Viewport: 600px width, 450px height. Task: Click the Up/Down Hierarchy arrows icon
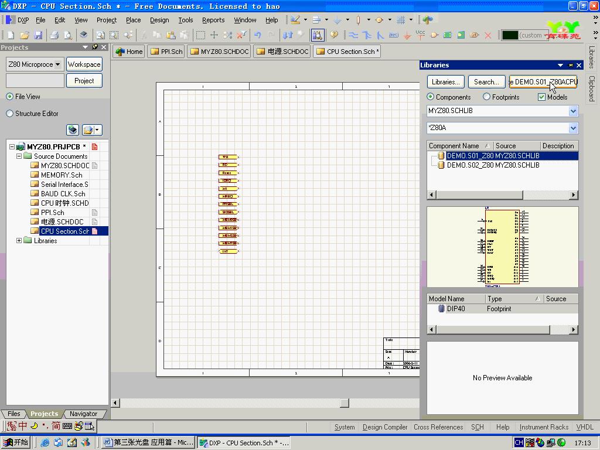pyautogui.click(x=287, y=35)
